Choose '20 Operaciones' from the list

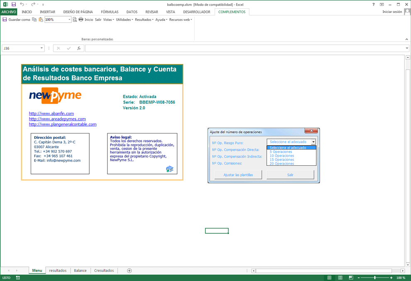point(282,164)
